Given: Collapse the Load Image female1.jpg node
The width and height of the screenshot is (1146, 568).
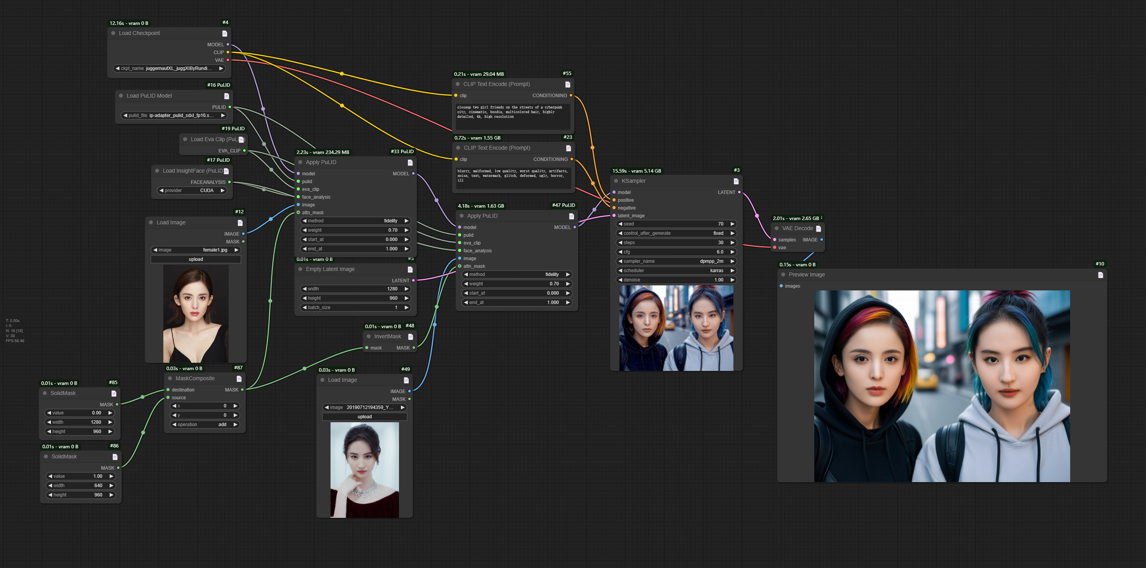Looking at the screenshot, I should click(152, 222).
